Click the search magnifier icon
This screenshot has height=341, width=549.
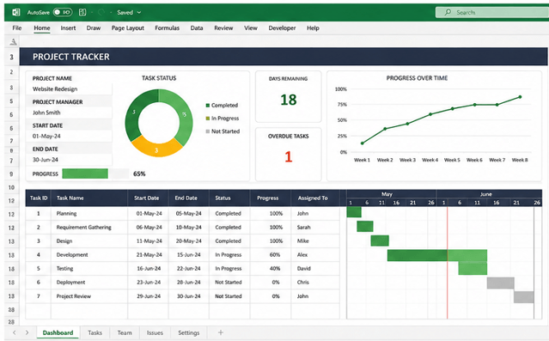[448, 12]
